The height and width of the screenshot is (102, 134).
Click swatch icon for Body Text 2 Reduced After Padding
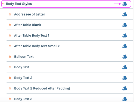pos(125,88)
